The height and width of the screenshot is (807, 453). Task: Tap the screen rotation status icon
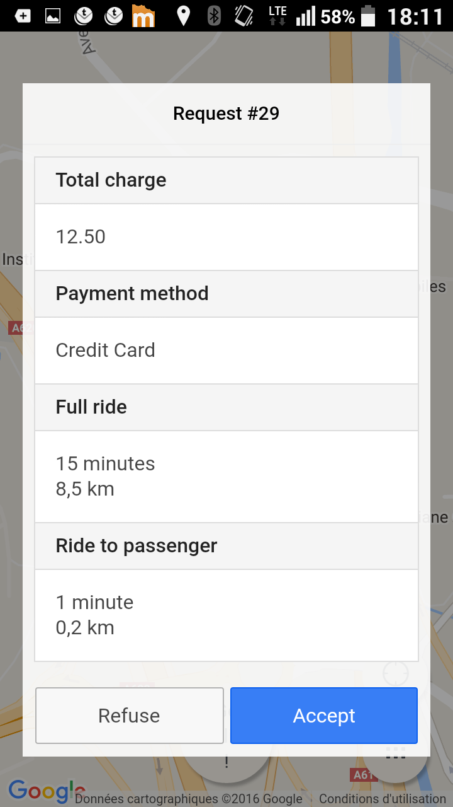[x=243, y=16]
